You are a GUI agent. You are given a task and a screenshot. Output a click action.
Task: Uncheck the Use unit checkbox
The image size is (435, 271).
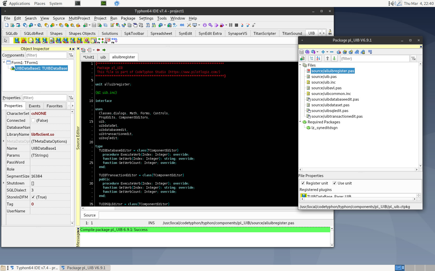[x=335, y=183]
